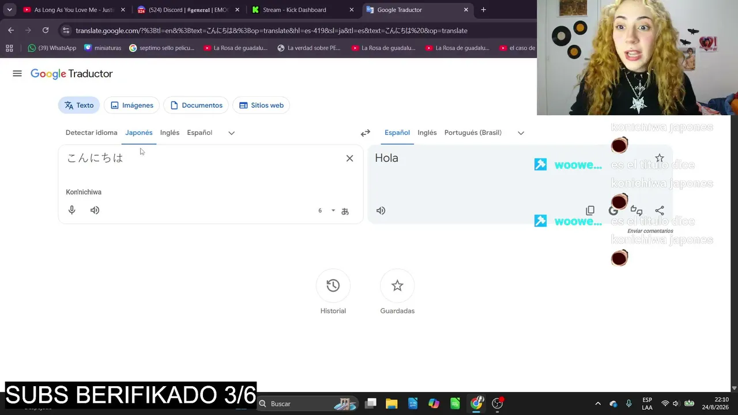
Task: View site information icon in address bar
Action: pyautogui.click(x=66, y=31)
